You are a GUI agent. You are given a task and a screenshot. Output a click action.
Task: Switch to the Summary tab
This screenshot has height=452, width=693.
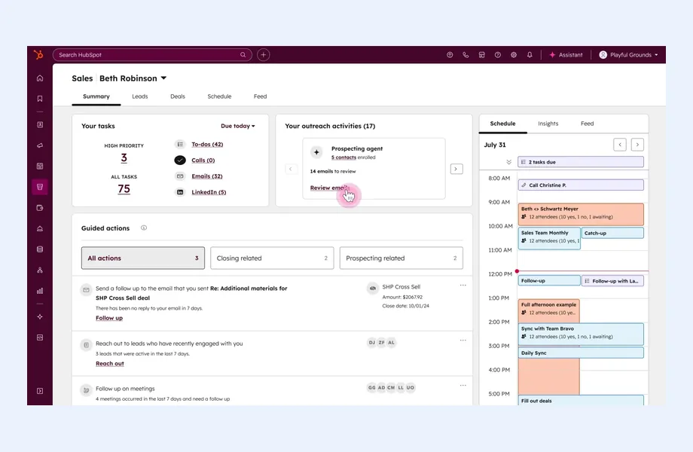point(96,96)
